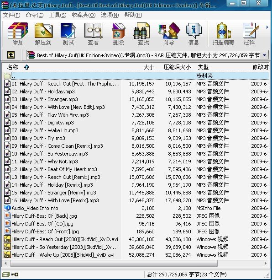Click the 资料夹 type label of parent row

tap(204, 76)
